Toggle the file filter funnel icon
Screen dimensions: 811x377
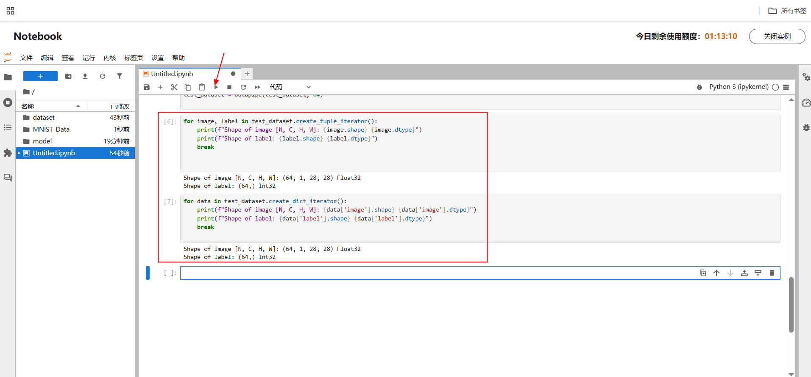120,76
